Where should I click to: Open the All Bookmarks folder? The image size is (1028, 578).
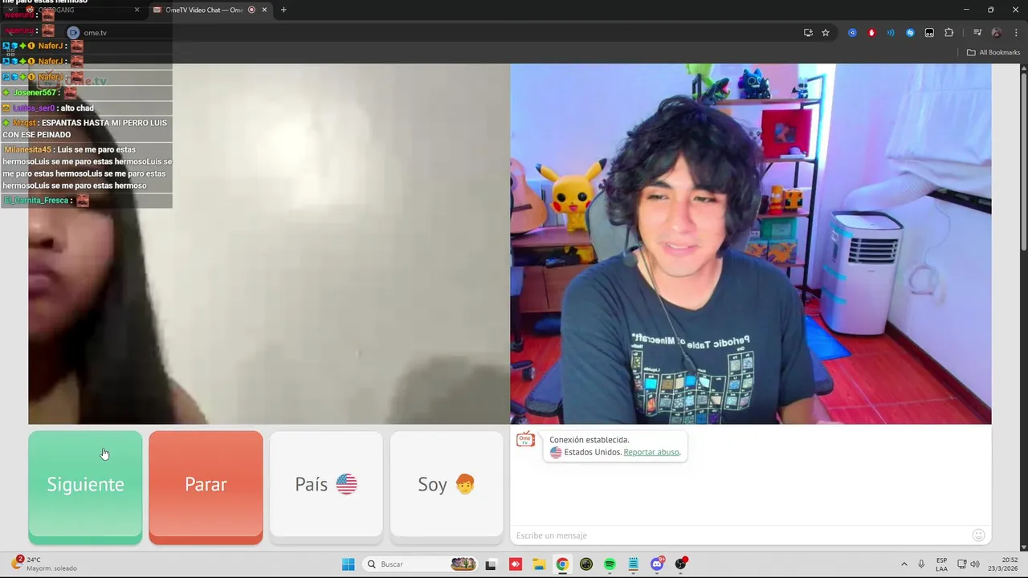point(993,52)
